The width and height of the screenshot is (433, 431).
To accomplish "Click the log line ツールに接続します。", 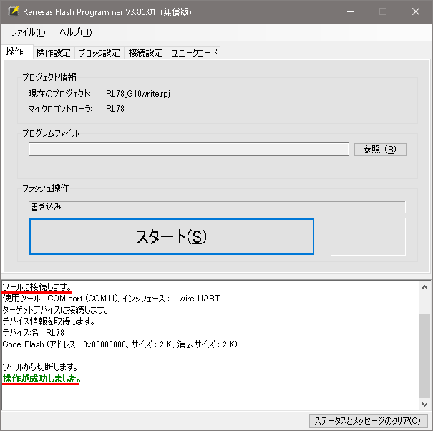I will pyautogui.click(x=37, y=287).
